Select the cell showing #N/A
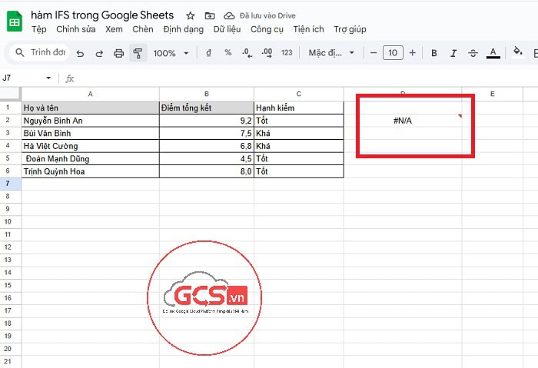This screenshot has height=368, width=538. [x=403, y=120]
